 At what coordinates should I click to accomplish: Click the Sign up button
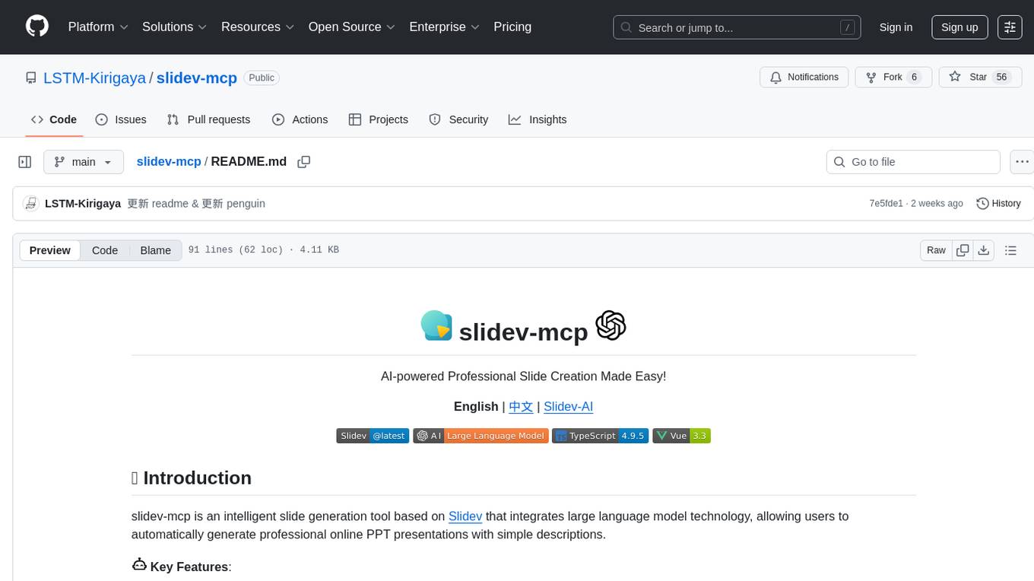tap(959, 27)
